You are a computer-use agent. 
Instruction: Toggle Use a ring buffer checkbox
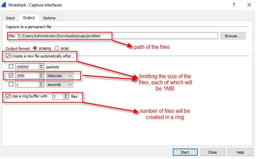[8, 96]
